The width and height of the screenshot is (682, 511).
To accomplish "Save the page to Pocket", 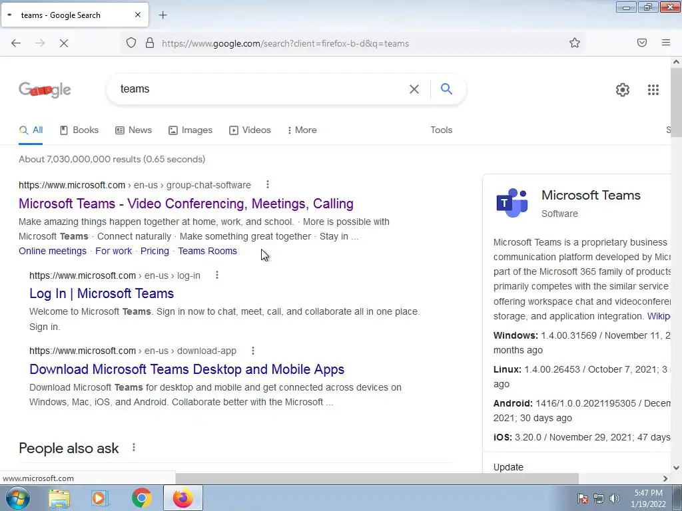I will pos(642,43).
